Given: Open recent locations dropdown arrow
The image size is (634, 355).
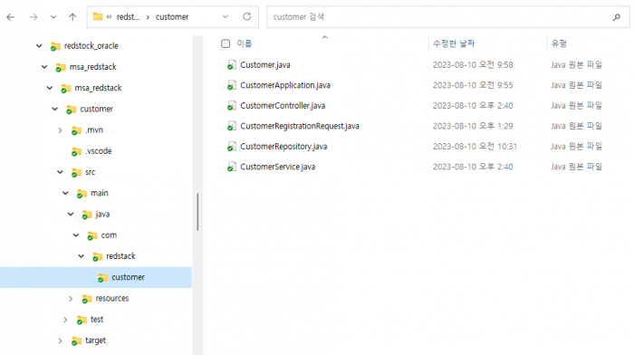Looking at the screenshot, I should click(53, 17).
